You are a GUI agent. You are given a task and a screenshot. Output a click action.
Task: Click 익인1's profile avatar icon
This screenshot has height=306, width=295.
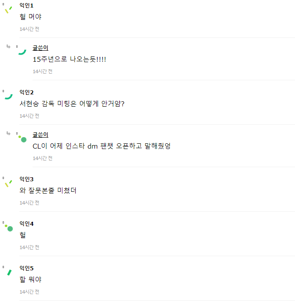pyautogui.click(x=8, y=9)
